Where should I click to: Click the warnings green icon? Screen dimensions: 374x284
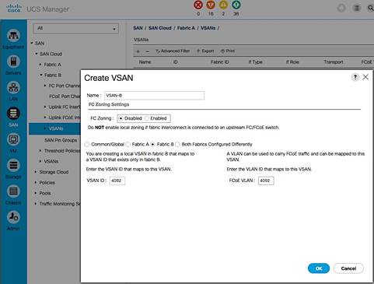coord(236,5)
